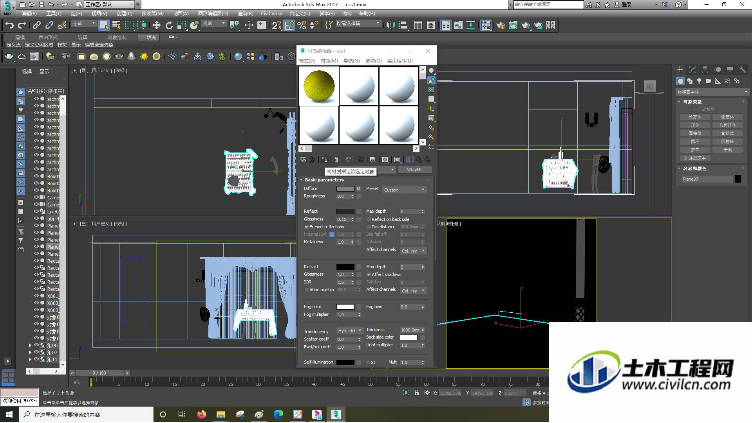Select the yellow material sample sphere slot

click(x=319, y=86)
